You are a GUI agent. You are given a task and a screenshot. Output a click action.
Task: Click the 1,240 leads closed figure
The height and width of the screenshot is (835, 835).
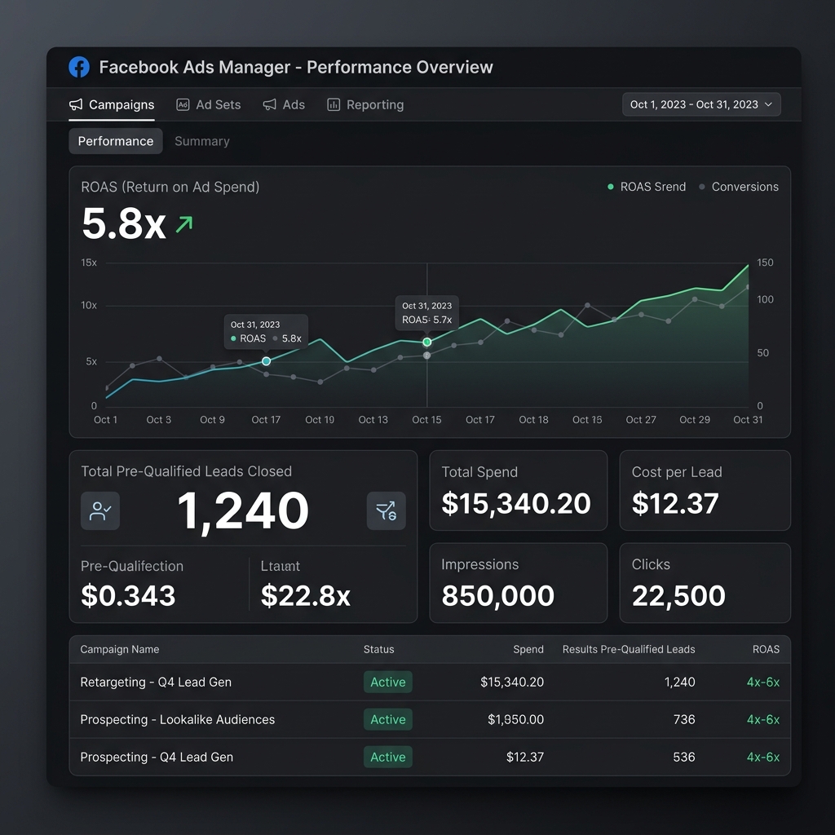pyautogui.click(x=243, y=511)
